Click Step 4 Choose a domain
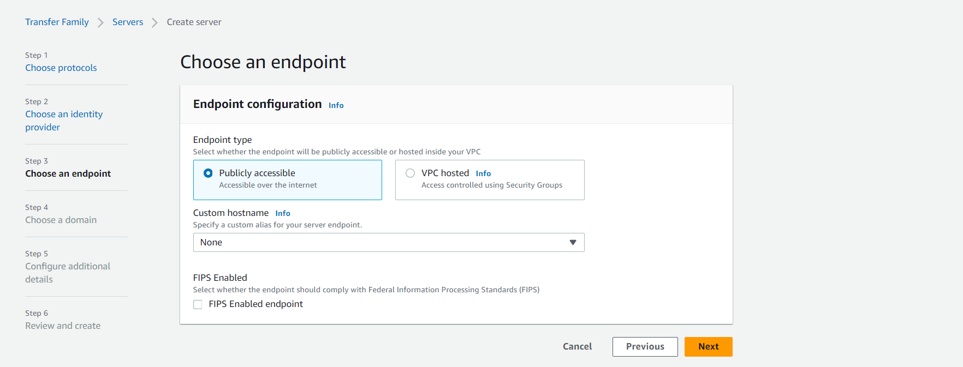The image size is (963, 367). (x=61, y=220)
